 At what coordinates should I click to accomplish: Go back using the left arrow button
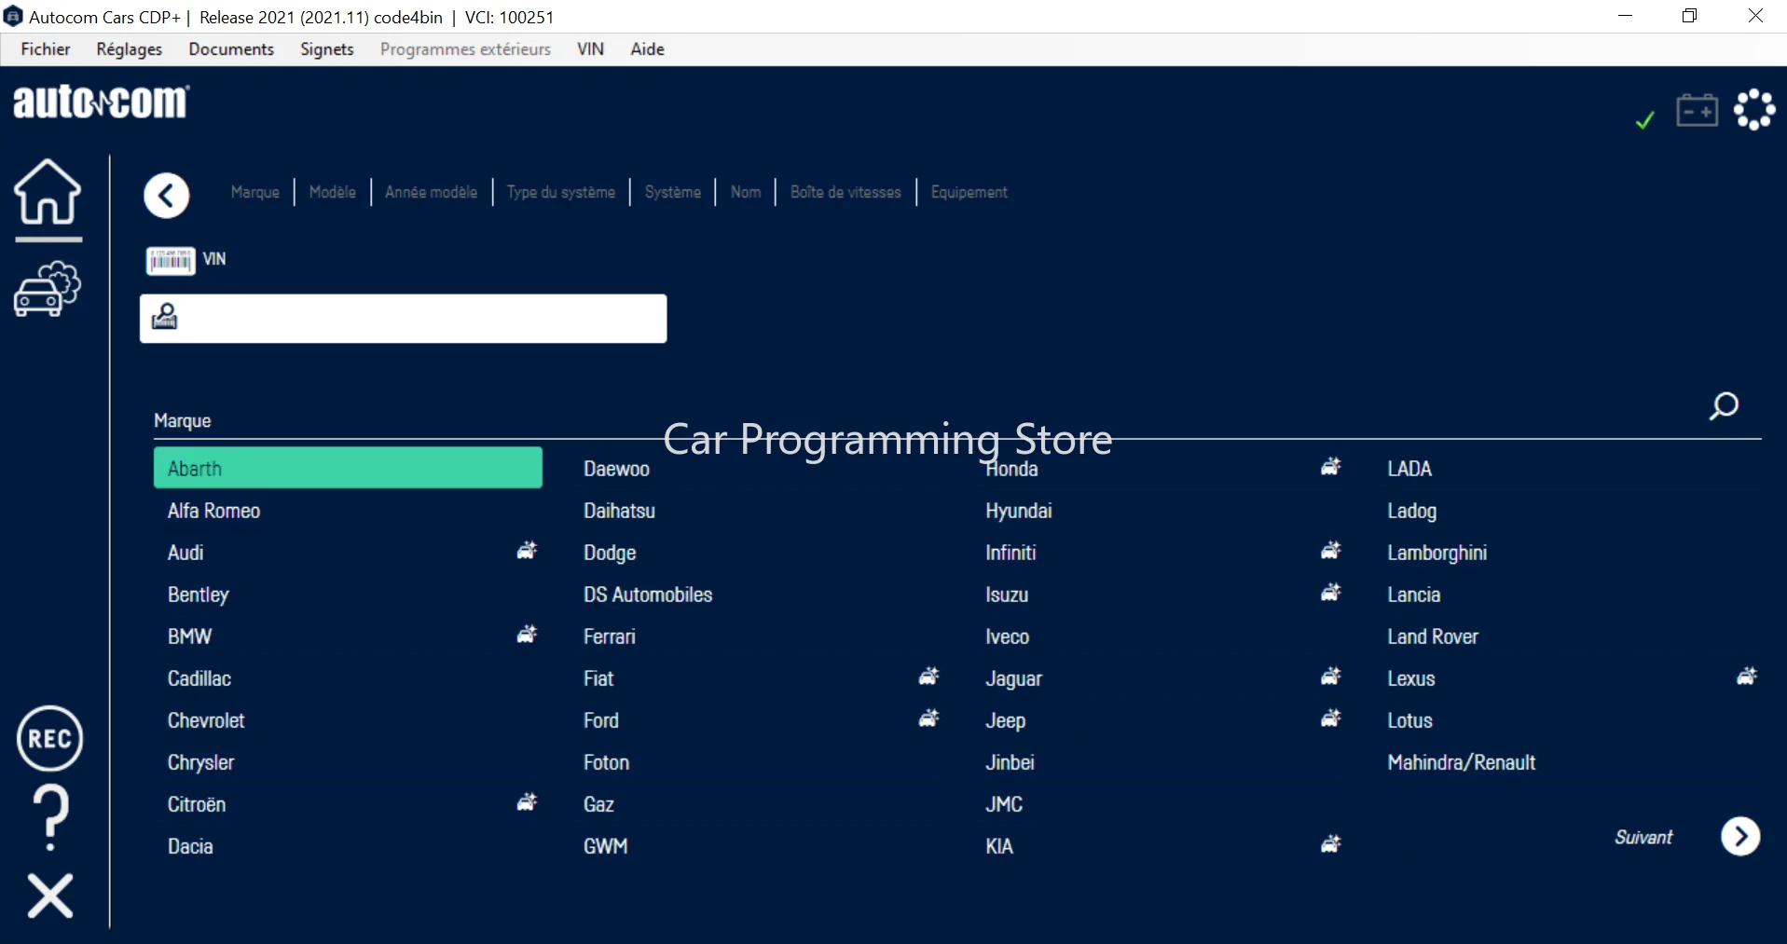coord(167,196)
